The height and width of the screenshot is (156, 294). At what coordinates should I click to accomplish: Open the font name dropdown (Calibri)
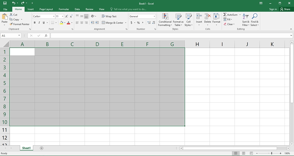[x=54, y=16]
